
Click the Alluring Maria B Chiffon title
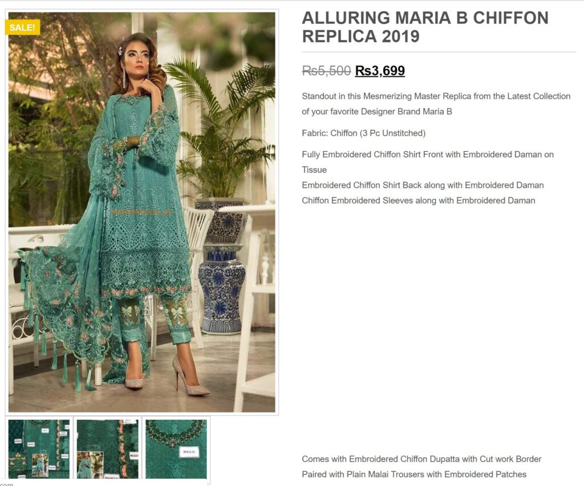[425, 27]
